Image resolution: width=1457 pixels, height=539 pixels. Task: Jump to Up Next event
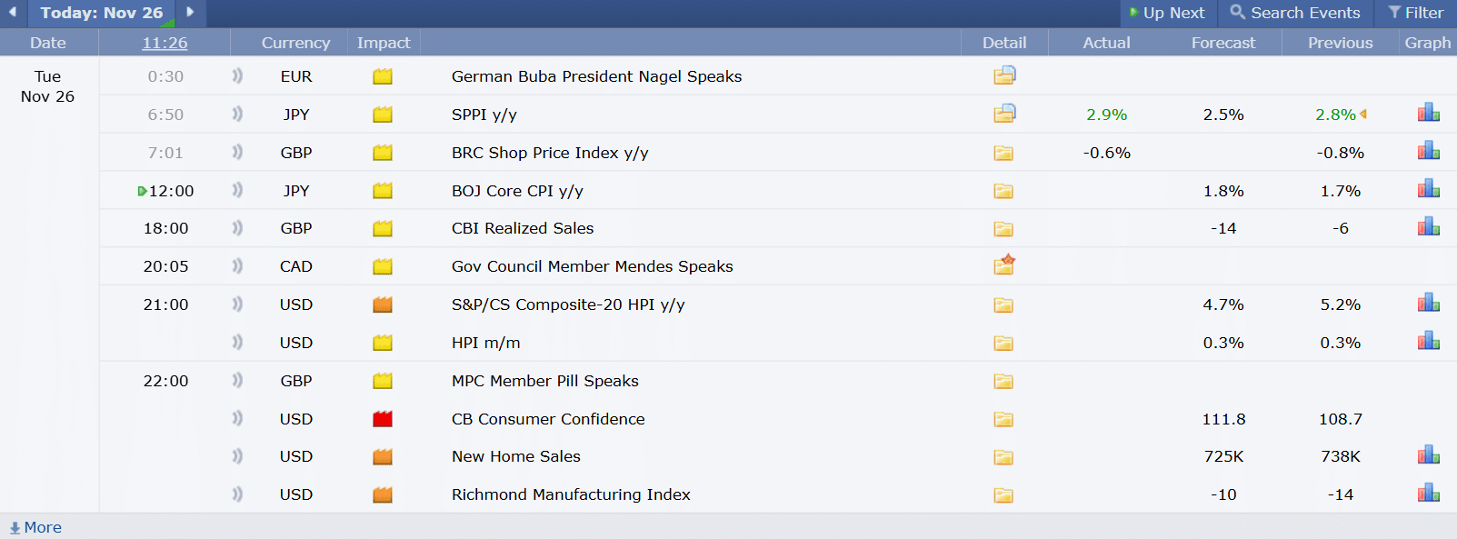pos(1166,13)
